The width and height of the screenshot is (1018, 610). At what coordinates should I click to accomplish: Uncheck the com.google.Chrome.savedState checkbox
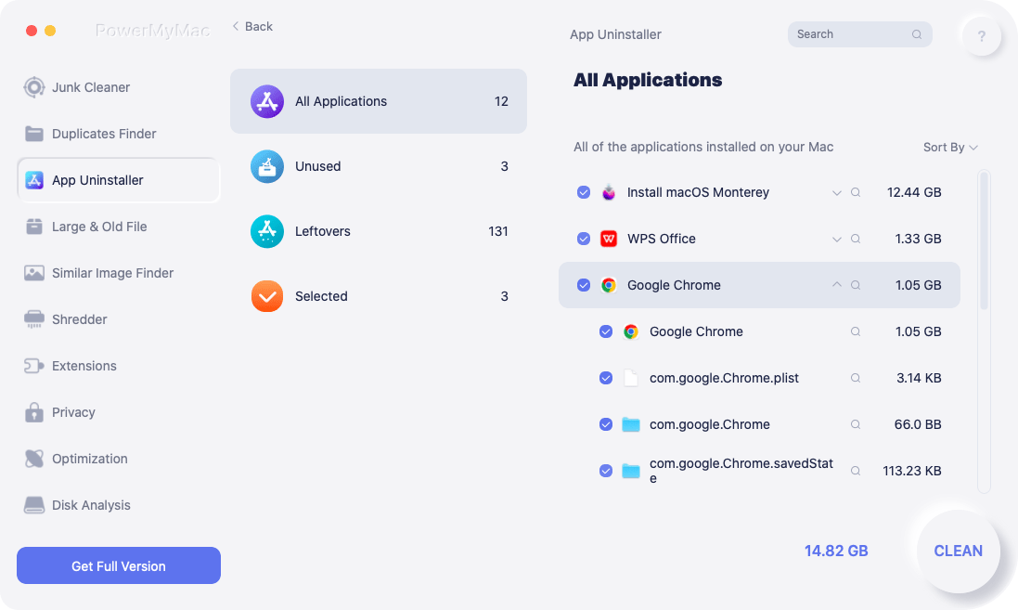point(606,471)
